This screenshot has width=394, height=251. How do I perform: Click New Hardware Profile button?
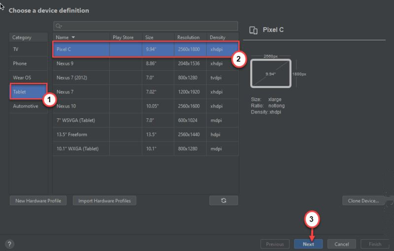[x=38, y=200]
